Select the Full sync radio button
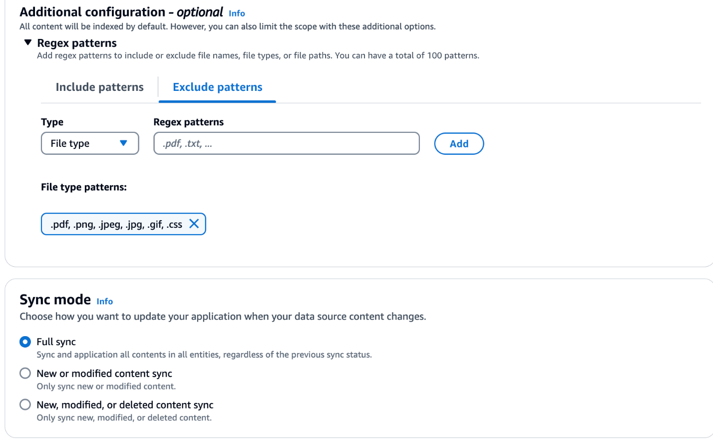Image resolution: width=713 pixels, height=442 pixels. pyautogui.click(x=25, y=342)
